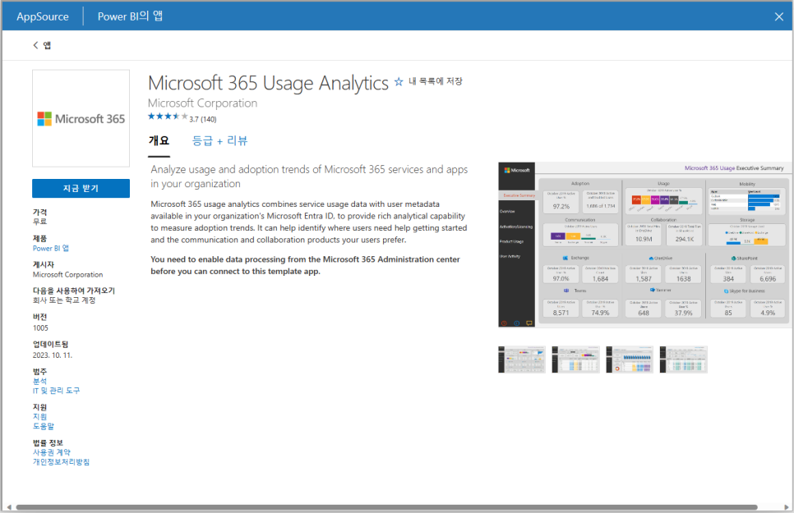The height and width of the screenshot is (513, 794).
Task: Select the first screenshot thumbnail
Action: 522,360
